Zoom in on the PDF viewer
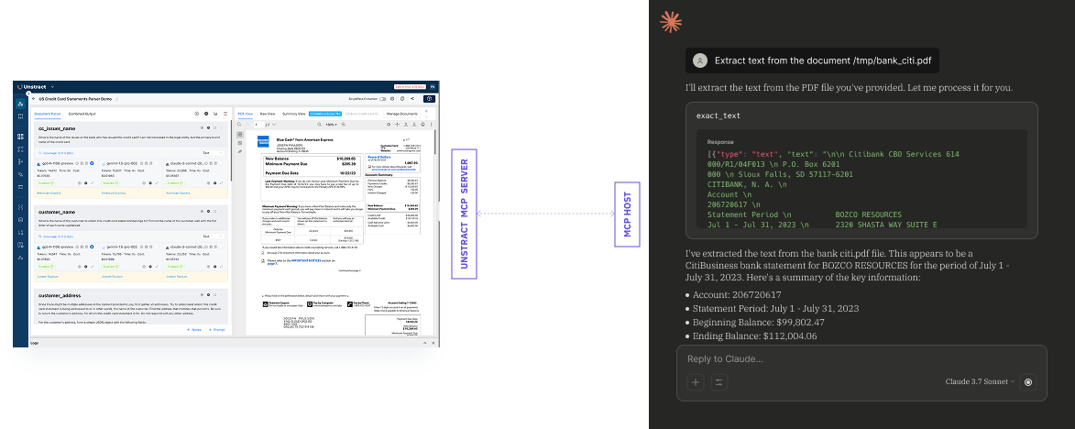1075x429 pixels. 344,124
